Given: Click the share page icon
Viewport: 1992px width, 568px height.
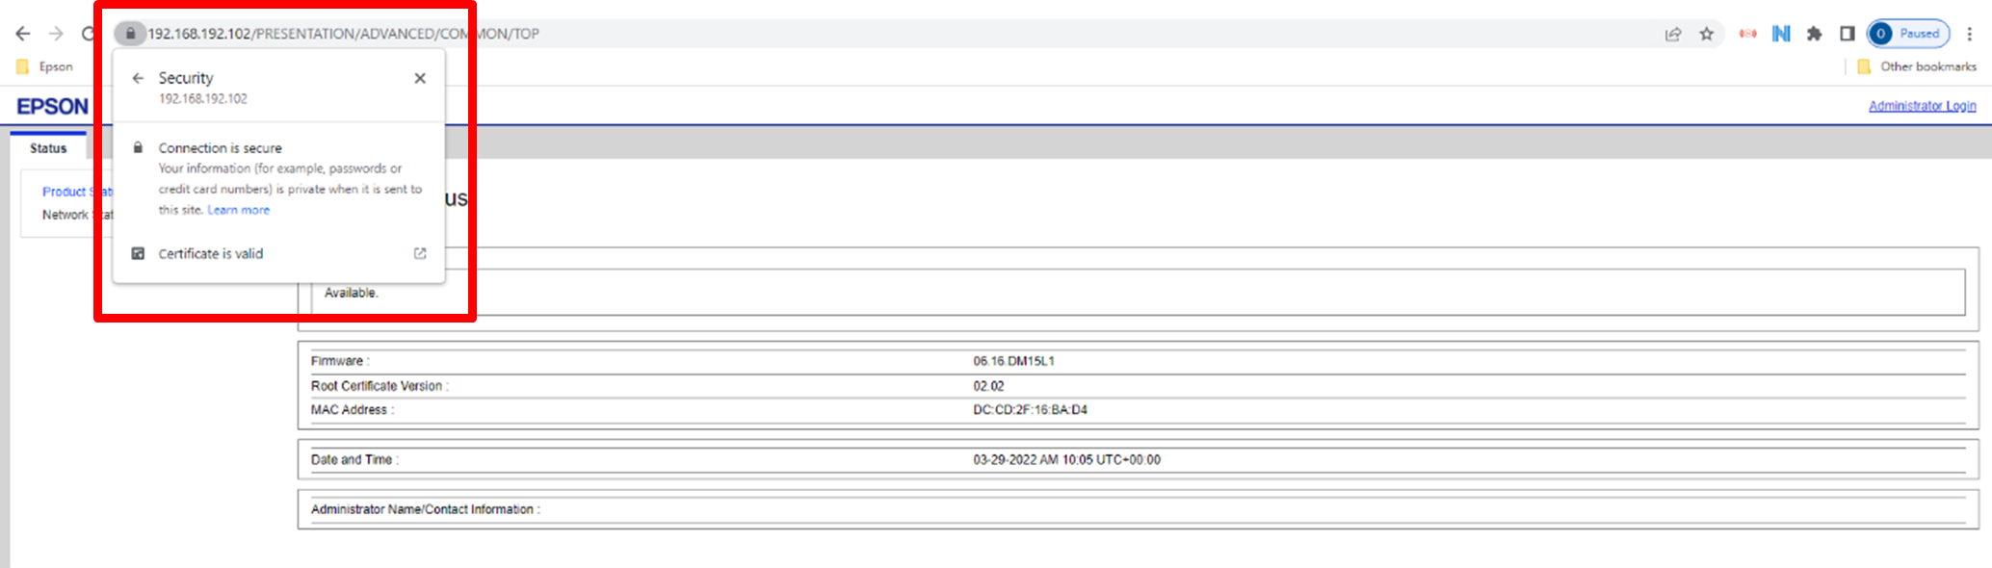Looking at the screenshot, I should click(x=1673, y=34).
